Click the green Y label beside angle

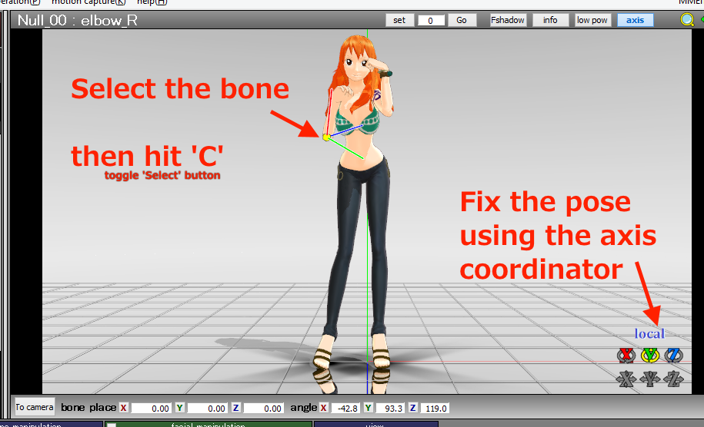(x=369, y=408)
